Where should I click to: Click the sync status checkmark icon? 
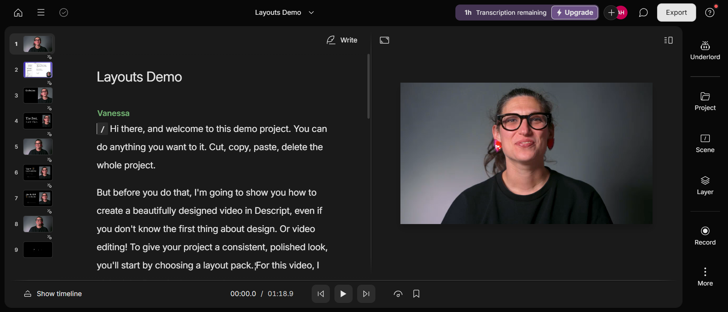[64, 13]
